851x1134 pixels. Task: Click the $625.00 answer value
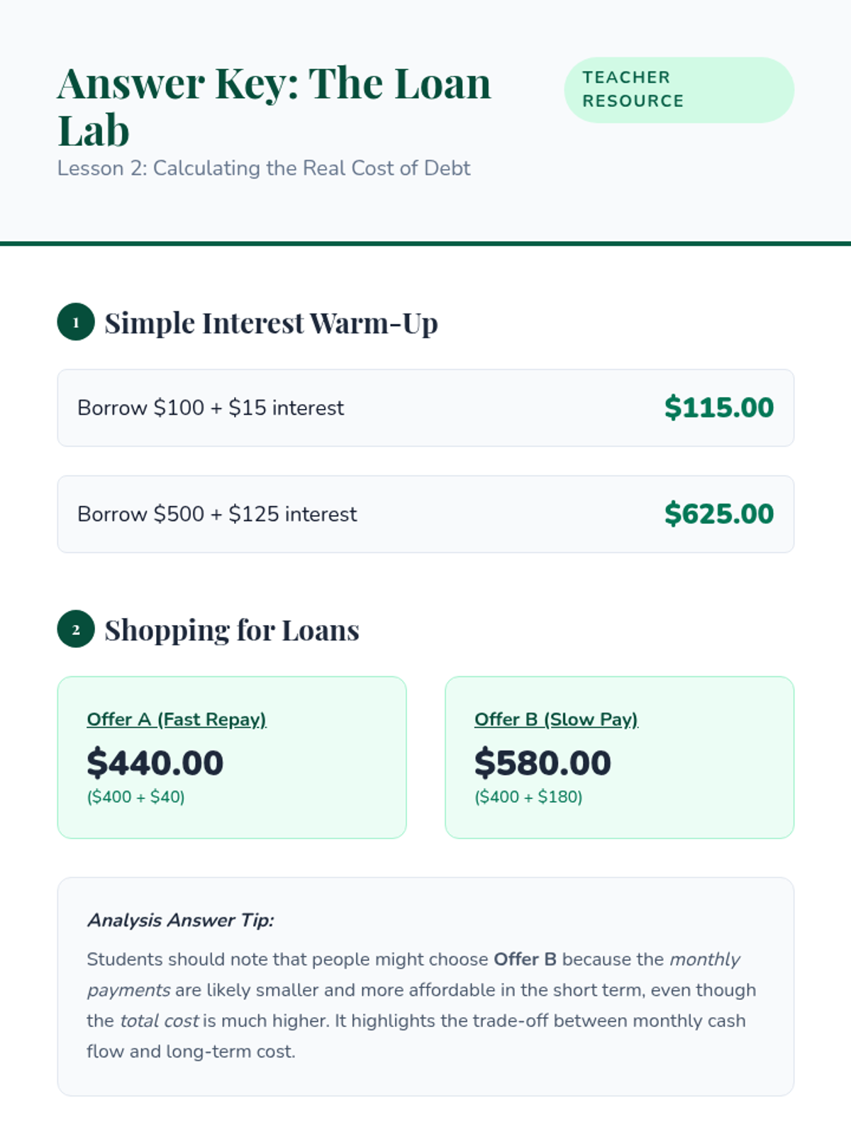718,514
